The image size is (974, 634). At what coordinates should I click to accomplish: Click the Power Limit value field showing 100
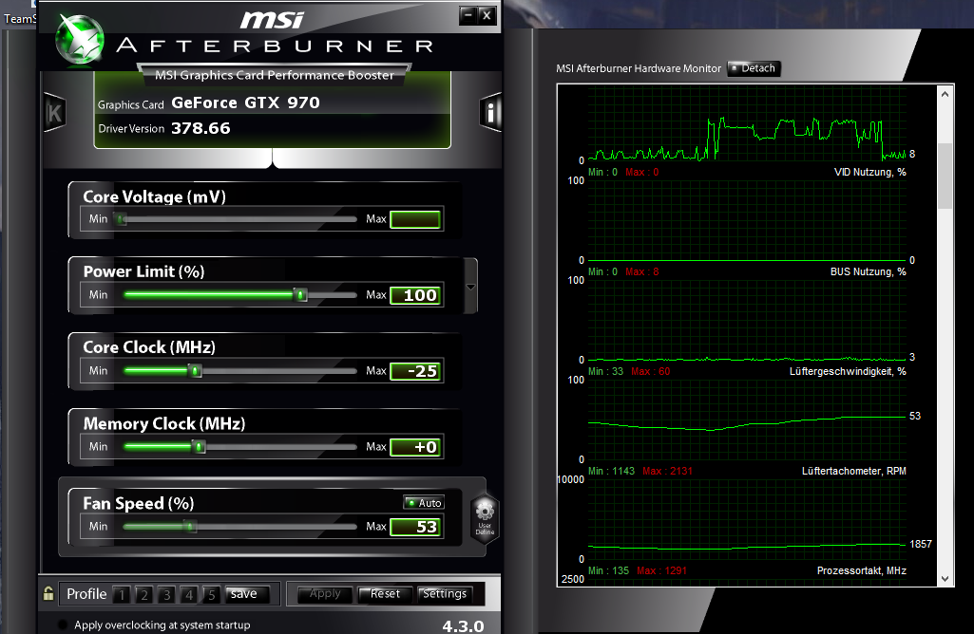pos(415,295)
